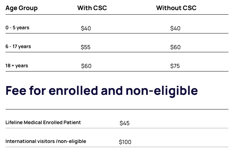
Task: Select the International visitors /non-eligible label
Action: (46, 141)
